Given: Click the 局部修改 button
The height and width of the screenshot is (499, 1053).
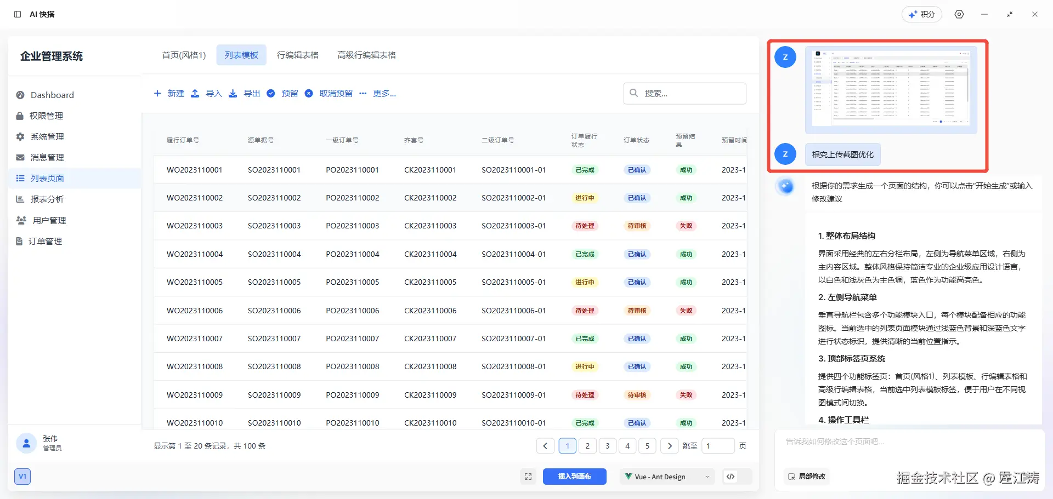Looking at the screenshot, I should pos(807,477).
